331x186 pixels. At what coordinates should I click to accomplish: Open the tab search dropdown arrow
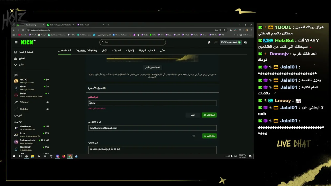[x=13, y=25]
